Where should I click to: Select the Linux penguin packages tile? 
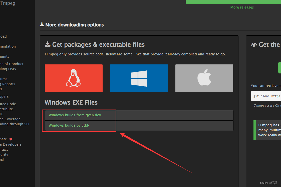(74, 78)
